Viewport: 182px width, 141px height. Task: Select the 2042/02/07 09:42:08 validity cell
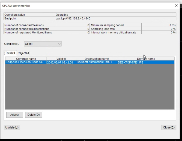click(61, 62)
